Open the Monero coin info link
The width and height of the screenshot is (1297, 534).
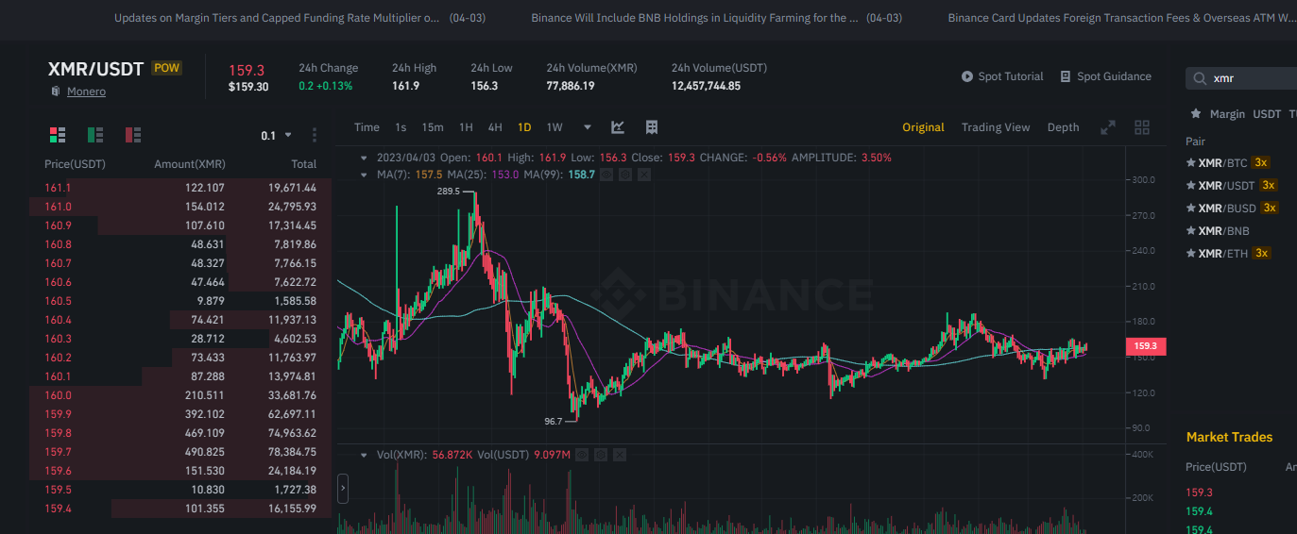pos(86,92)
